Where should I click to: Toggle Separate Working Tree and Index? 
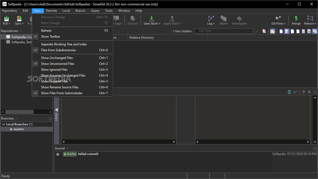point(72,44)
